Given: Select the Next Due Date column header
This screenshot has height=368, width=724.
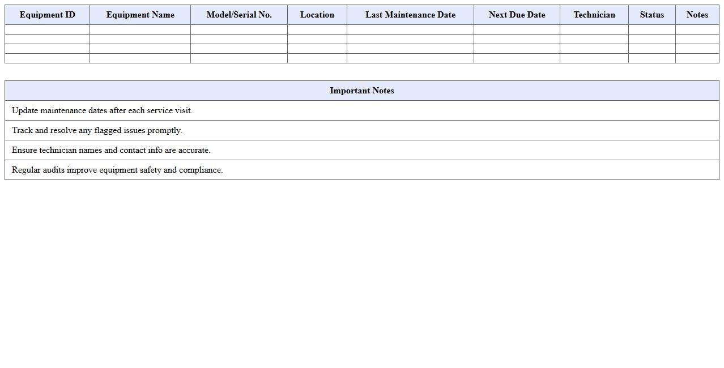Looking at the screenshot, I should point(516,15).
